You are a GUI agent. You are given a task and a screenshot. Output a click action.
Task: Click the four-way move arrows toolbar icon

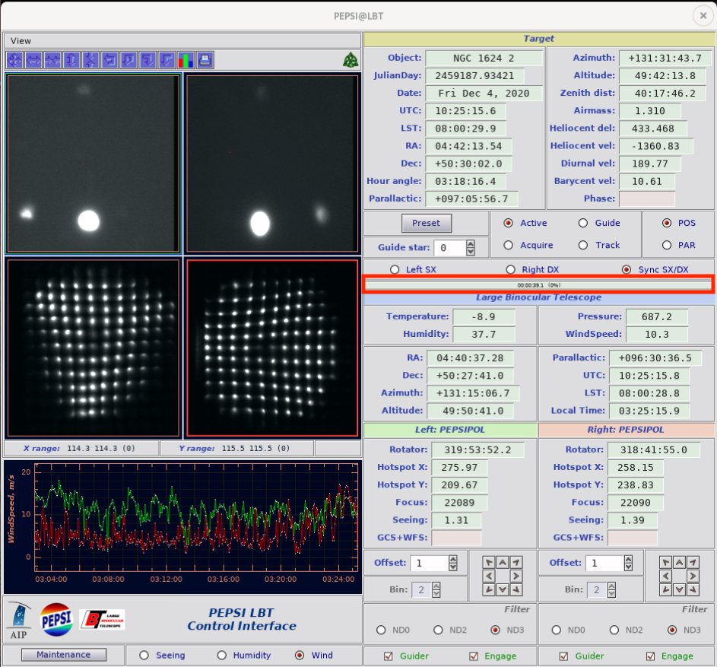tap(14, 60)
